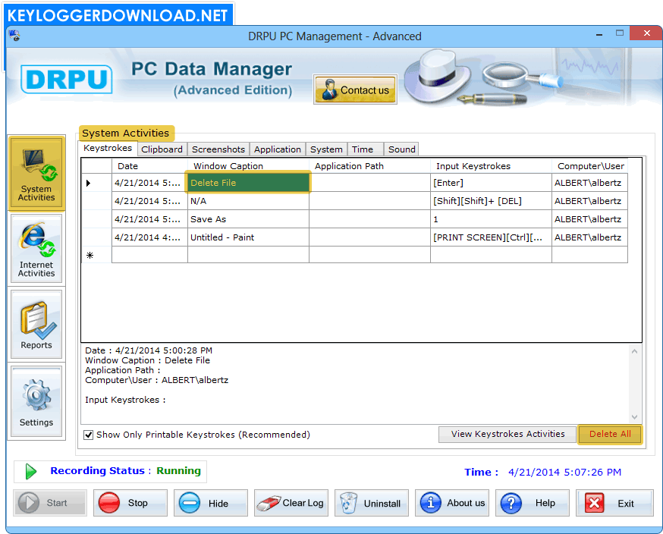
Task: Click the Input Keystrokes column header
Action: pos(491,166)
